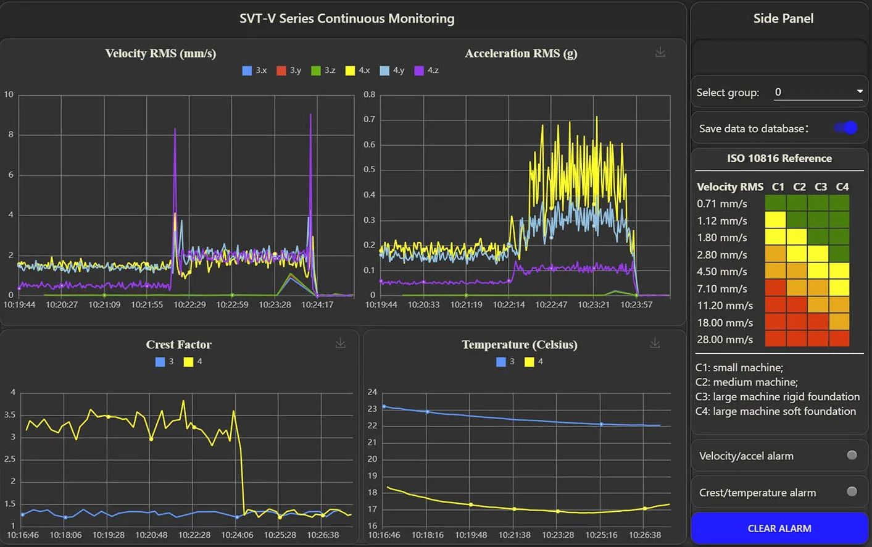872x547 pixels.
Task: Open the Select group dropdown
Action: 816,92
